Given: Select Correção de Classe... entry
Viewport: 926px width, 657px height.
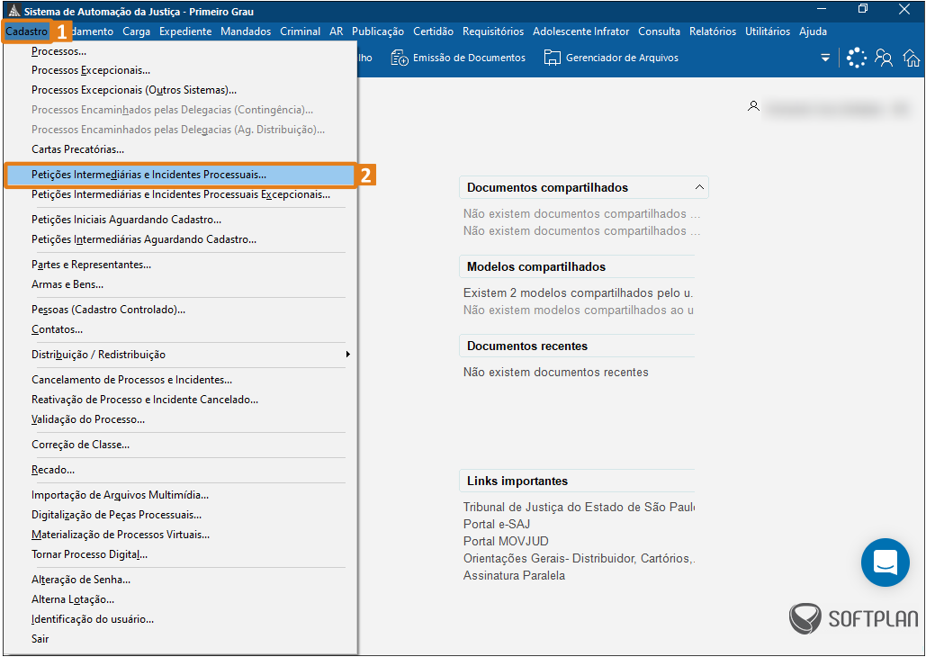Looking at the screenshot, I should 181,445.
